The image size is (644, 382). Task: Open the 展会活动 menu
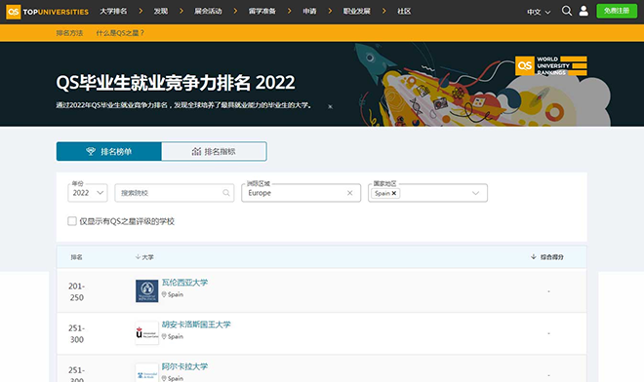pyautogui.click(x=208, y=11)
